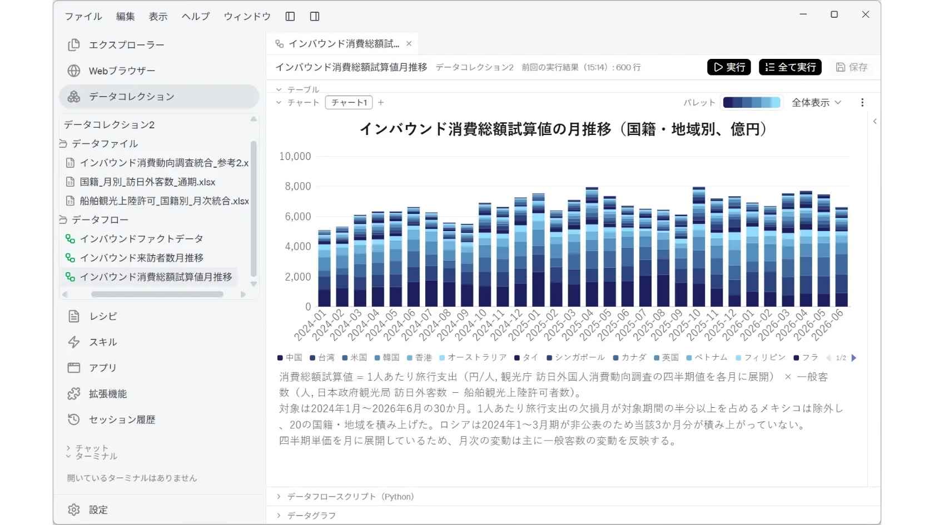Screen dimensions: 934x525
Task: Select データコレクション in the sidebar
Action: [x=159, y=97]
